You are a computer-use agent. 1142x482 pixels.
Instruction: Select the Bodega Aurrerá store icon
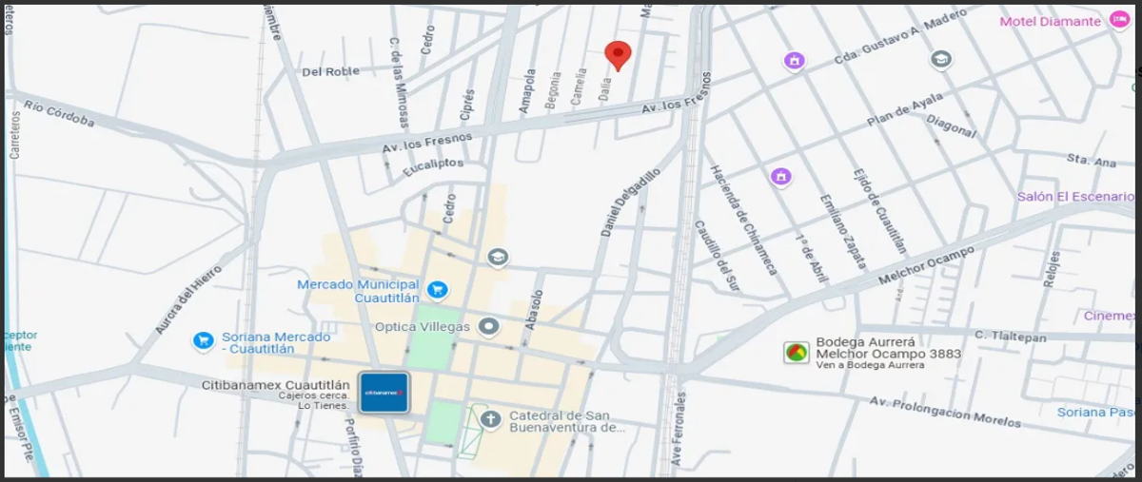pos(796,354)
